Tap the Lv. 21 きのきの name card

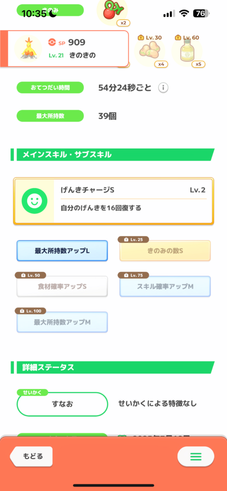pyautogui.click(x=68, y=48)
